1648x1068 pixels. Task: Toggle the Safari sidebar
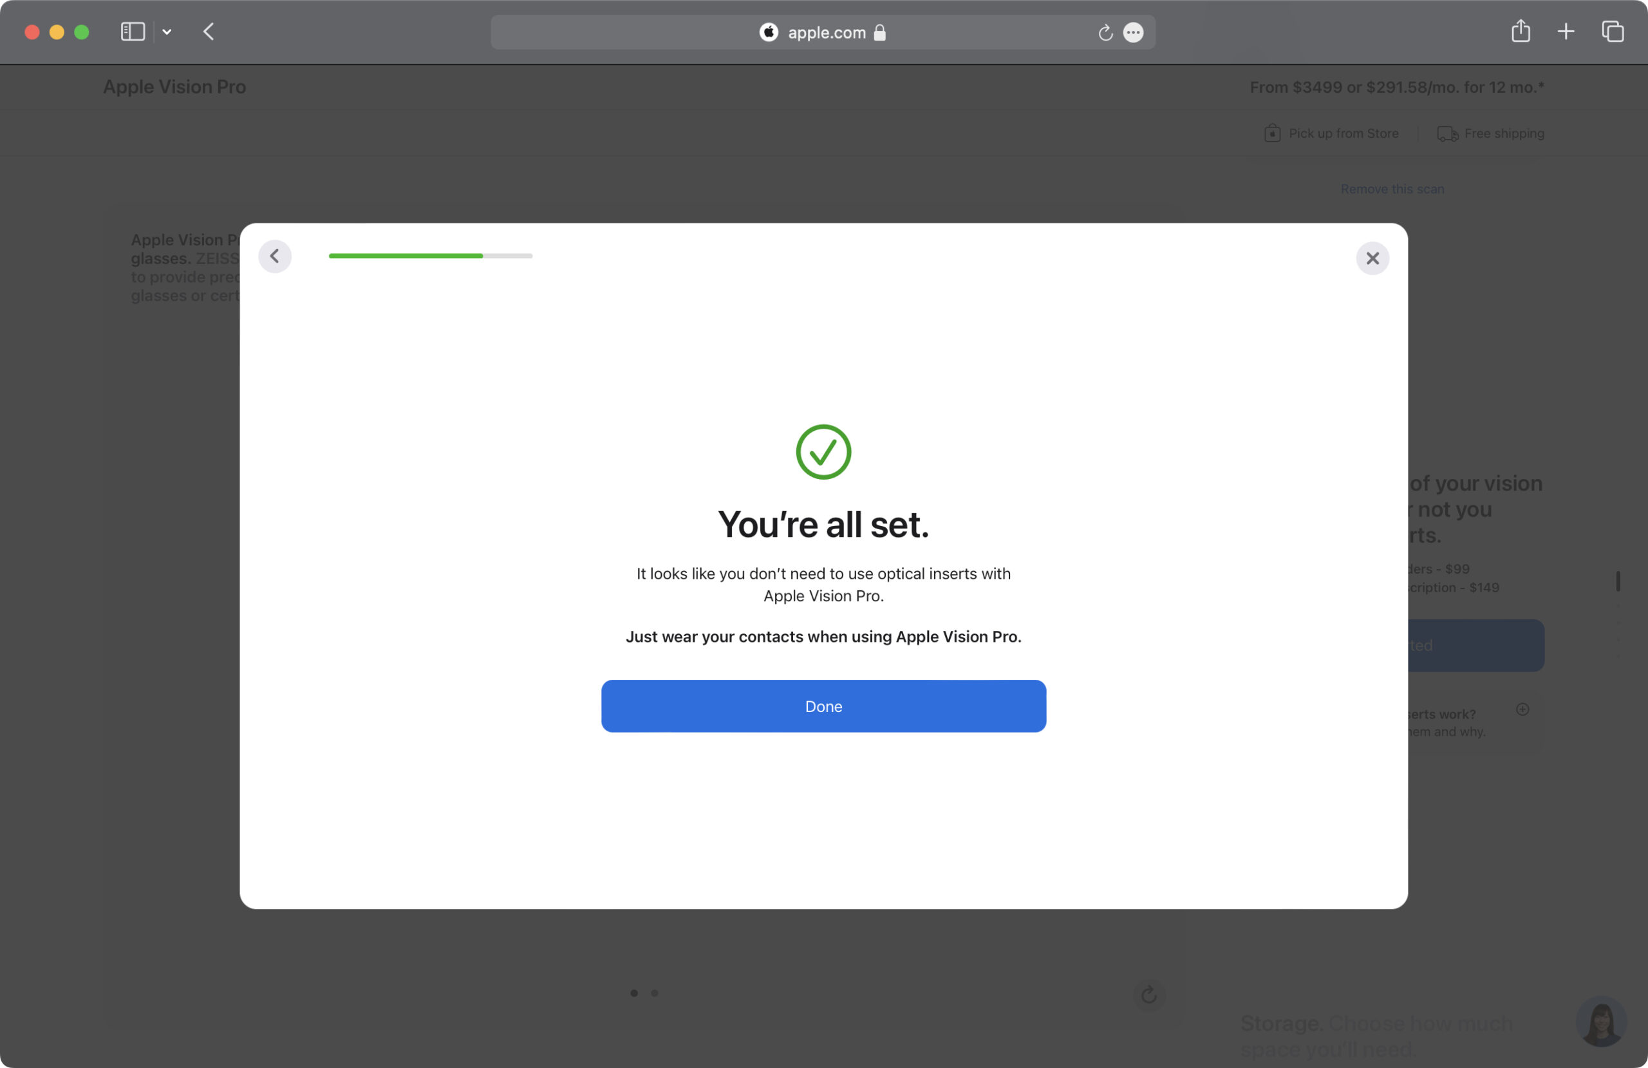tap(132, 32)
